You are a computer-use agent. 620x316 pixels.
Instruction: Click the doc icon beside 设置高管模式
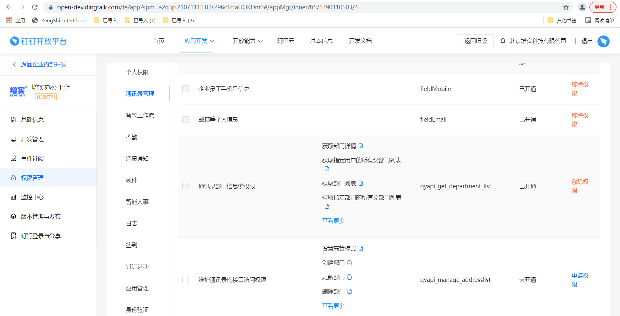pos(361,249)
